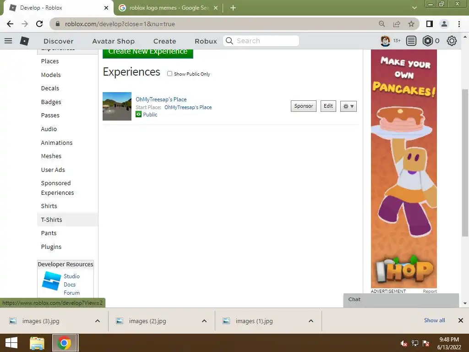The image size is (469, 352).
Task: Open the Docs developer resource link
Action: (x=70, y=285)
